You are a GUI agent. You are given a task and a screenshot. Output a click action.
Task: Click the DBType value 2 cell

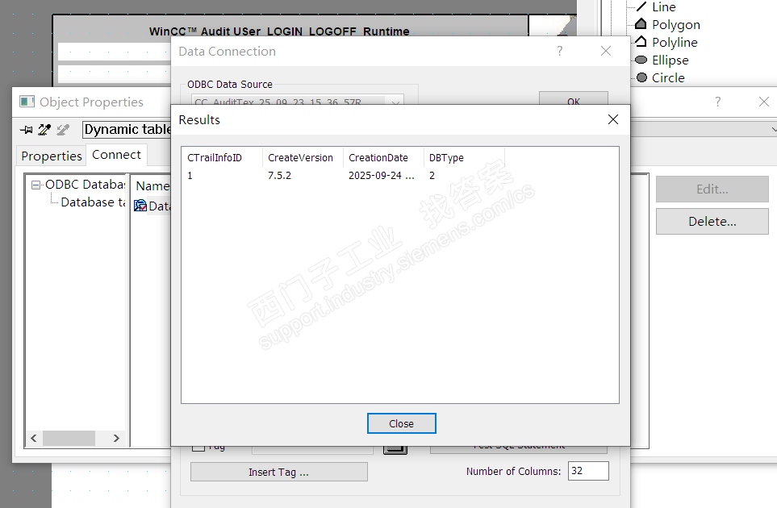pyautogui.click(x=432, y=175)
